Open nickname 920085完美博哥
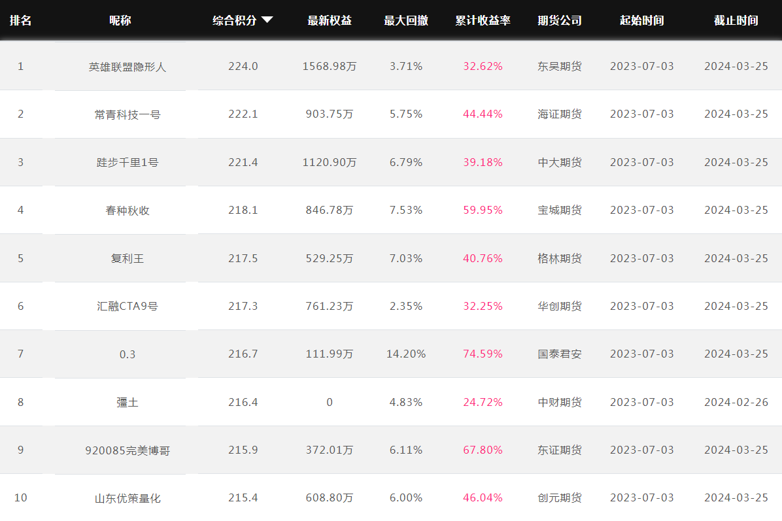 coord(127,450)
